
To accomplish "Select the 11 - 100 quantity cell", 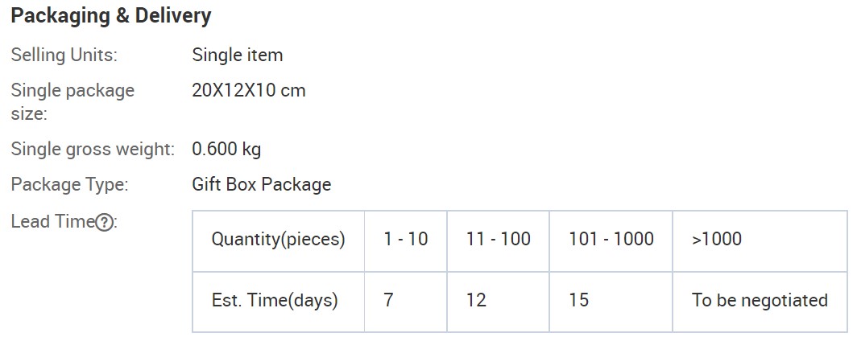I will [x=498, y=241].
